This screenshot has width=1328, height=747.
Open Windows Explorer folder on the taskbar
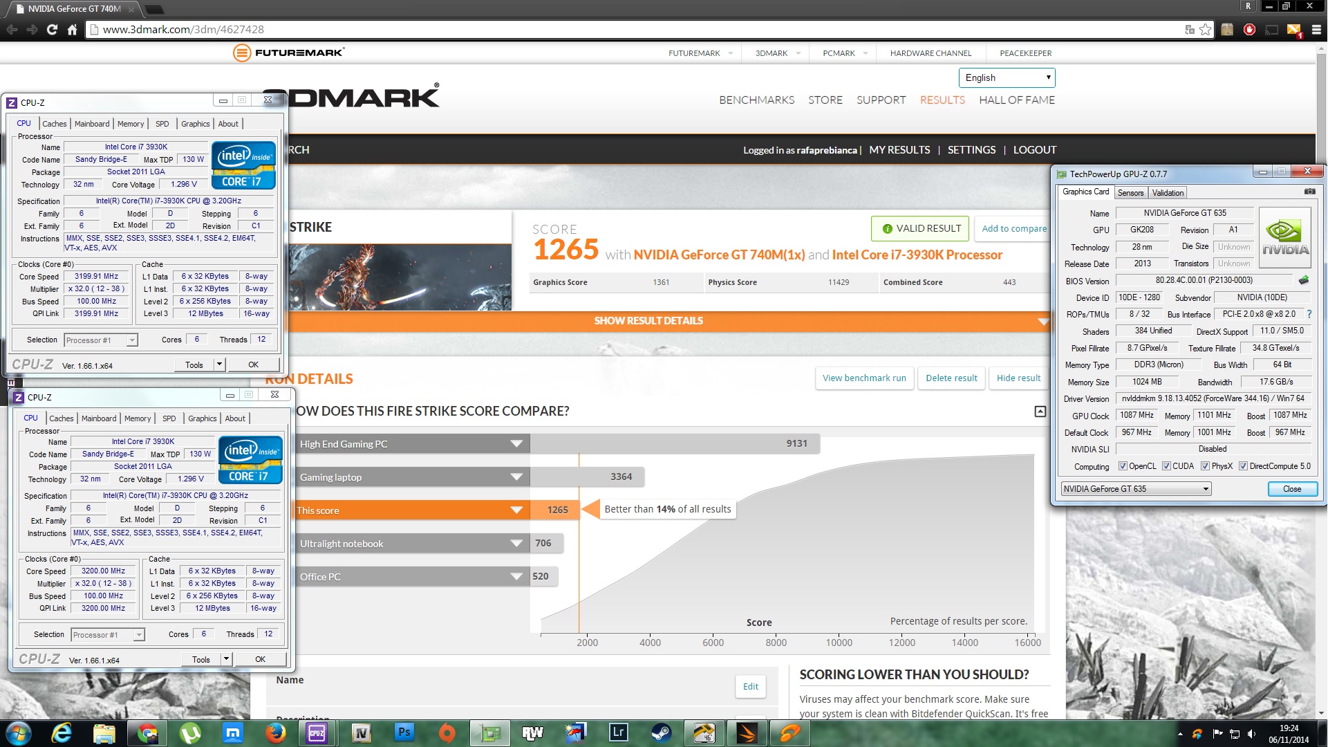point(104,732)
